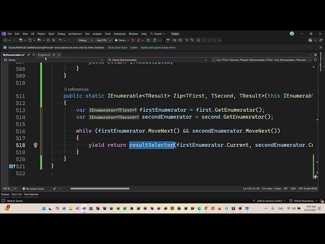The image size is (325, 244).
Task: Open the Any CPU platform dropdown
Action: [x=103, y=40]
